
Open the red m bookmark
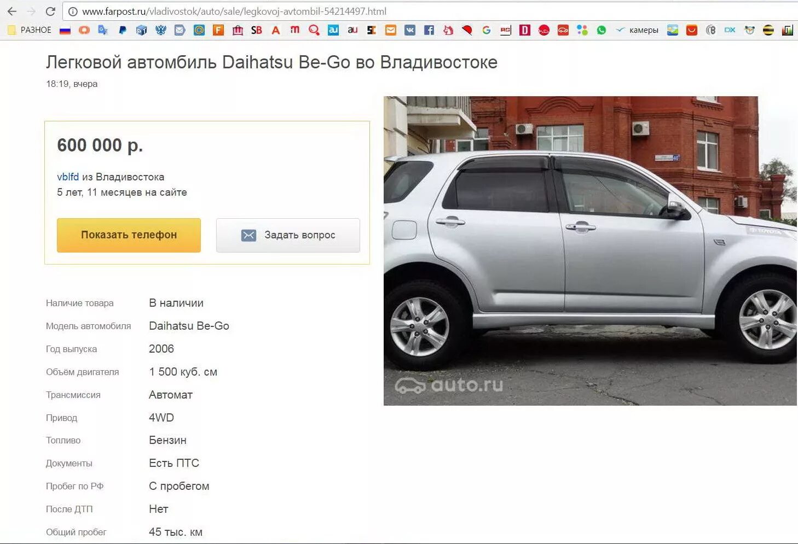[295, 30]
